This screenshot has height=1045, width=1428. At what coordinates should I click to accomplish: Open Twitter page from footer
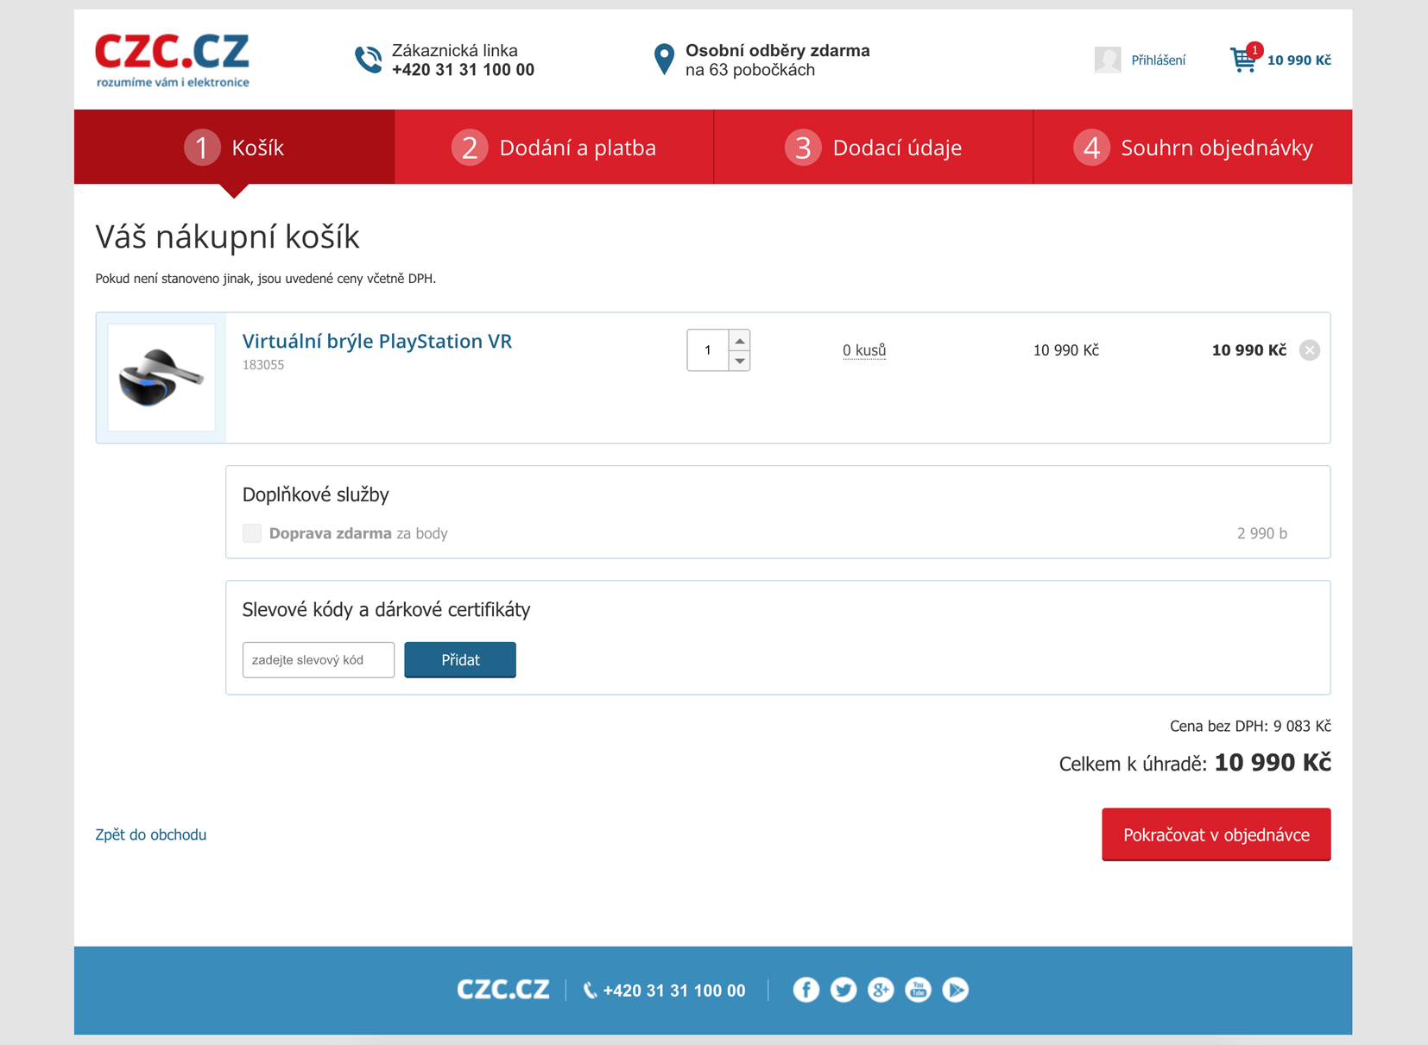(843, 990)
